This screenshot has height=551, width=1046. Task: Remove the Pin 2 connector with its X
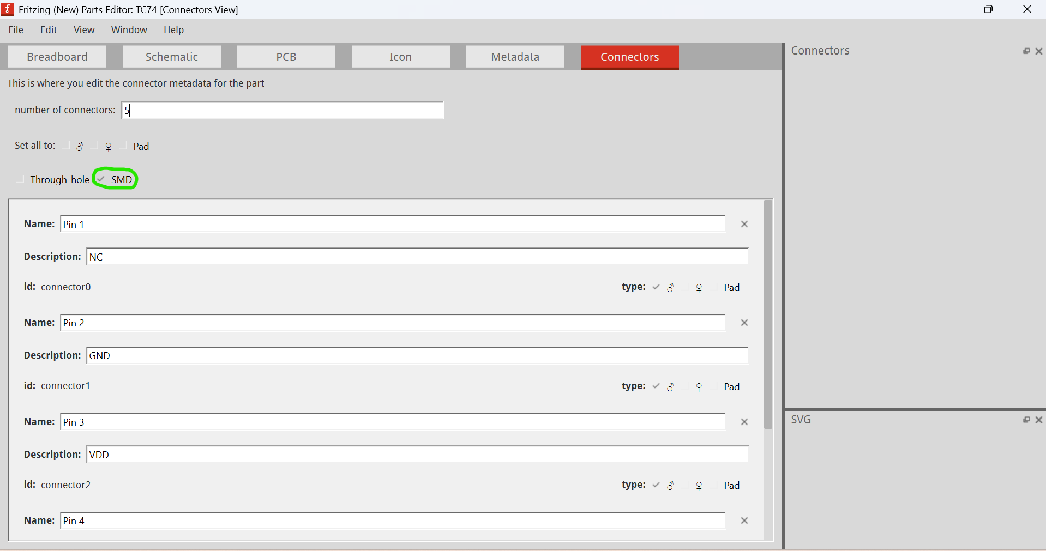[x=744, y=323]
